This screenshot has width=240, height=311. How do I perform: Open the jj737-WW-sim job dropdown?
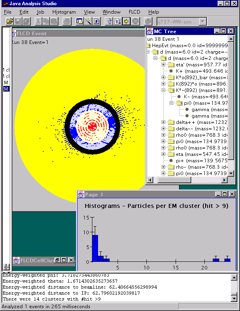tap(202, 21)
